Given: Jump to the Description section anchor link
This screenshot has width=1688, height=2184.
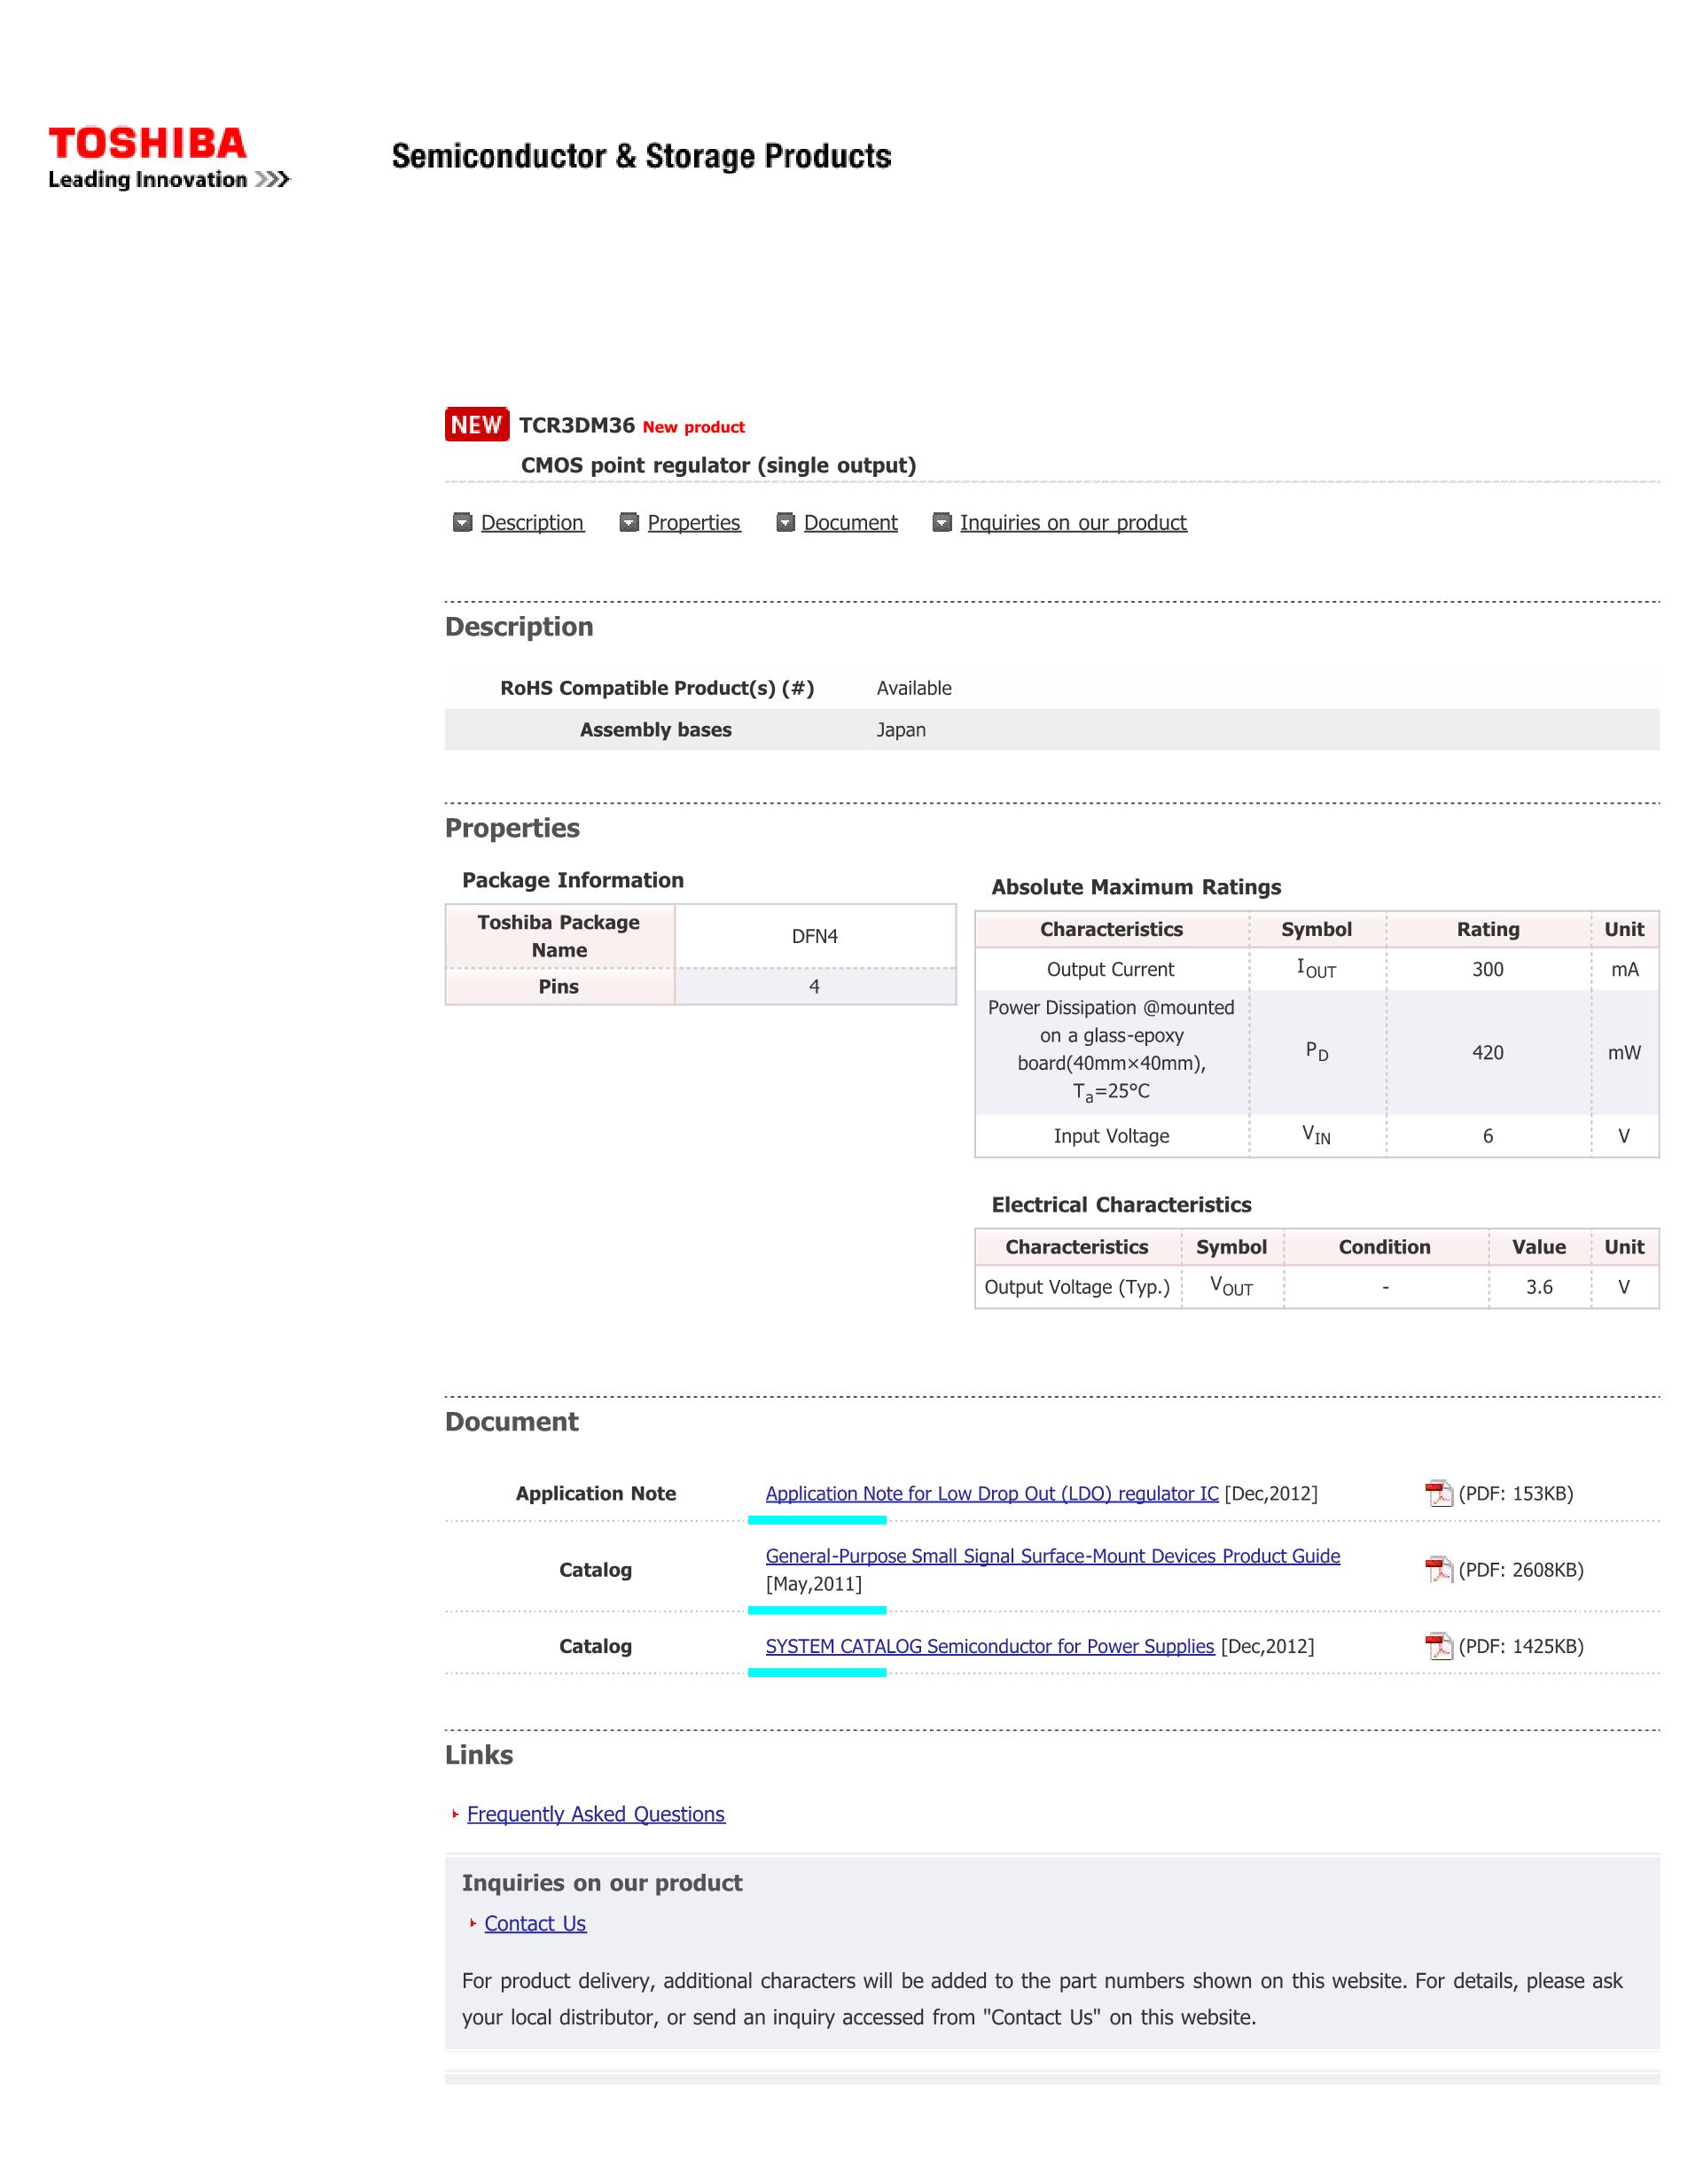Looking at the screenshot, I should coord(532,523).
